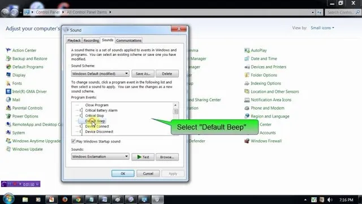Screen dimensions: 362x204
Task: Open Windows Update icon
Action: tap(8, 149)
